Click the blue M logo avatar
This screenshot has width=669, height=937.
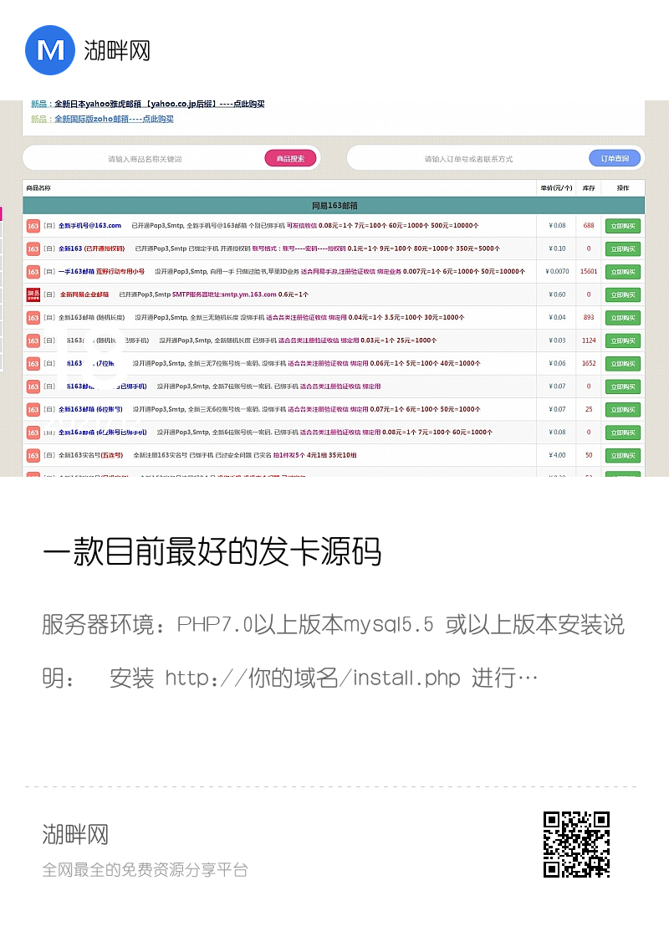pos(50,50)
